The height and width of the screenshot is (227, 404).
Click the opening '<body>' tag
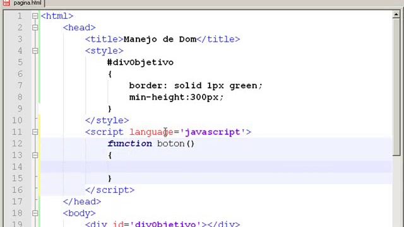coord(79,213)
